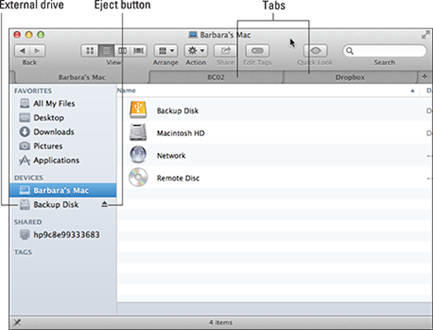
Task: Select the Barbara's Mac tab
Action: 82,77
